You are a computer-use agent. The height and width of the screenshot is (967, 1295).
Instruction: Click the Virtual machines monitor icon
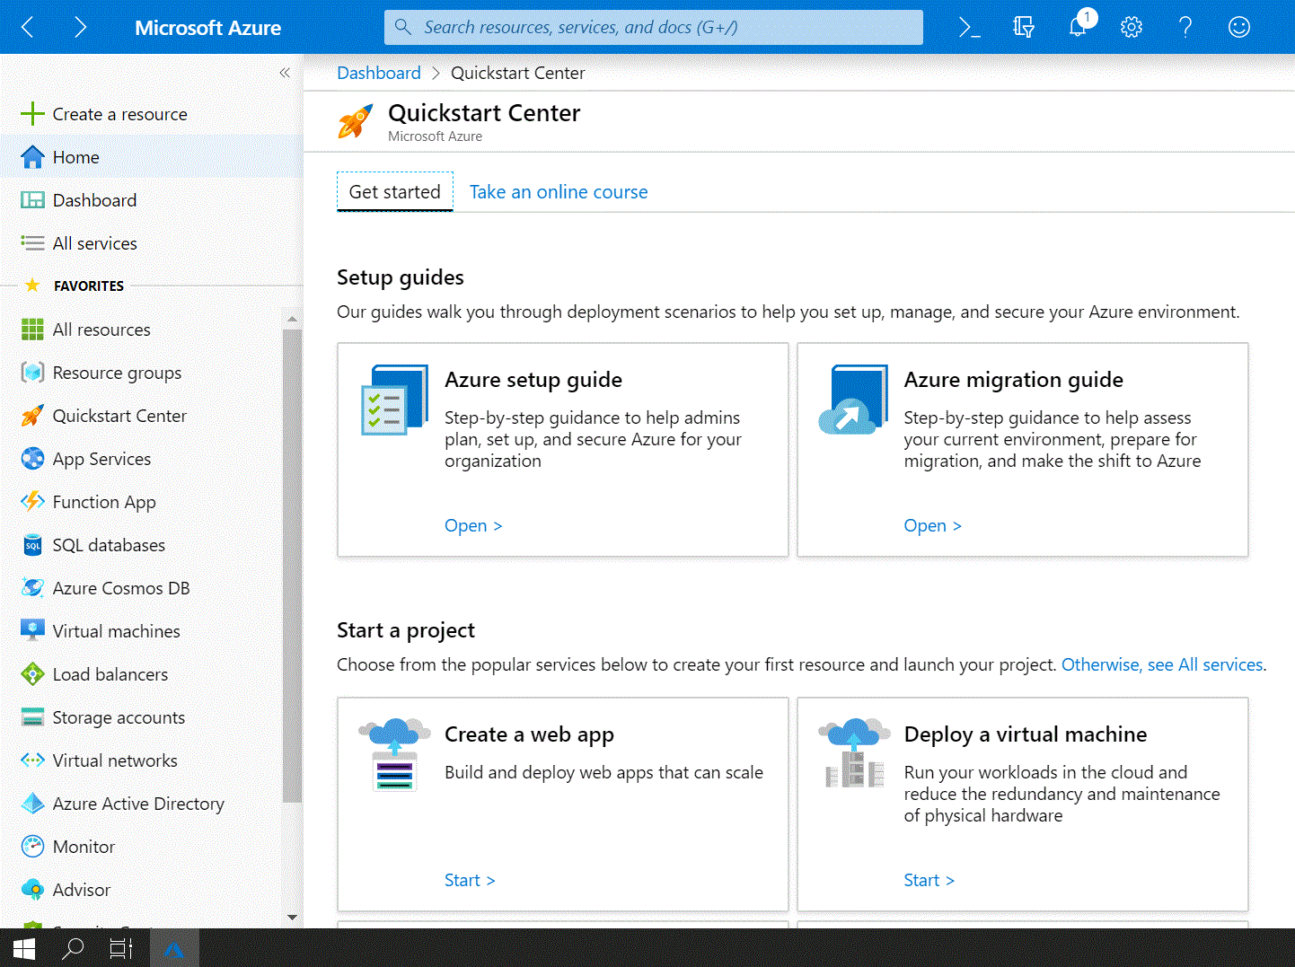[32, 631]
